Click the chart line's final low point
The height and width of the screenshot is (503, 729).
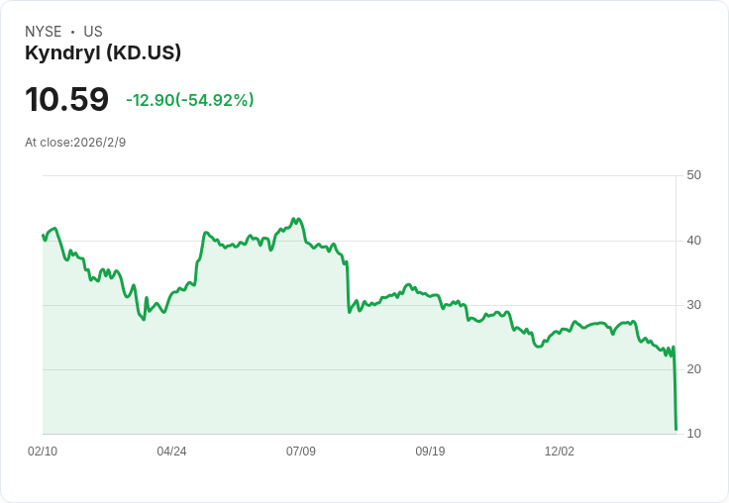click(x=676, y=429)
